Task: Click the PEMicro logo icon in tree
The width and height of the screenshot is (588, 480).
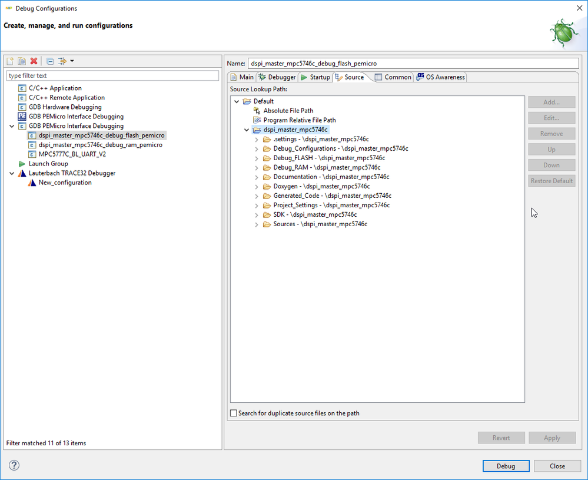Action: coord(22,117)
